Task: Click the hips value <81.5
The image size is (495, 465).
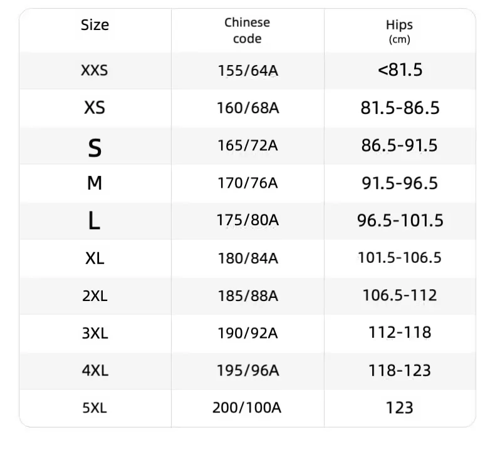Action: pos(400,69)
